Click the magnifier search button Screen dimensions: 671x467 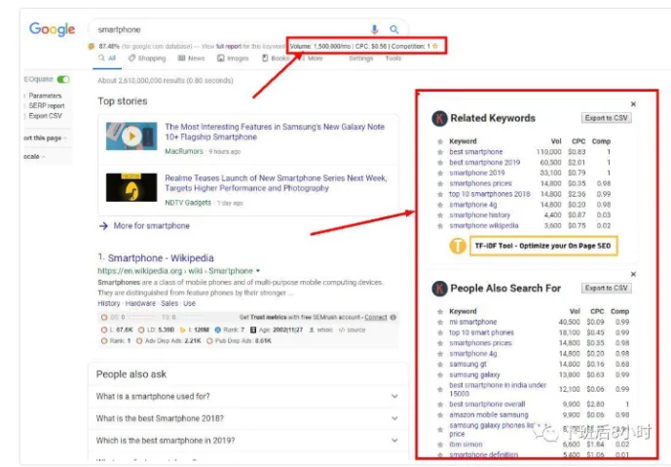pyautogui.click(x=394, y=29)
